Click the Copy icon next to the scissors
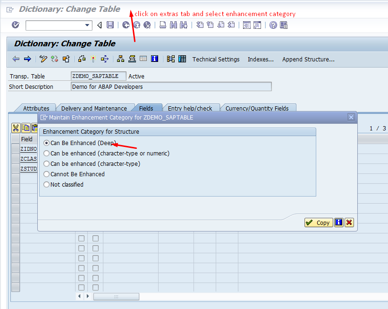The height and width of the screenshot is (309, 388). (x=26, y=129)
